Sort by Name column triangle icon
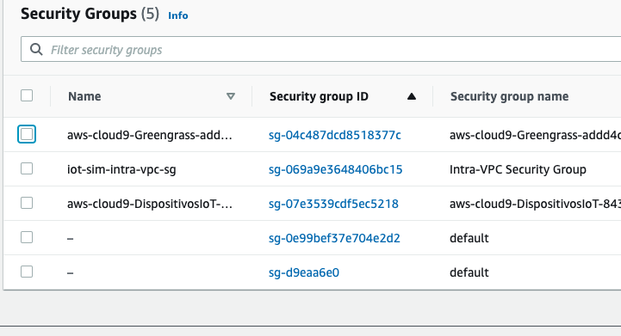This screenshot has height=336, width=621. [x=231, y=96]
